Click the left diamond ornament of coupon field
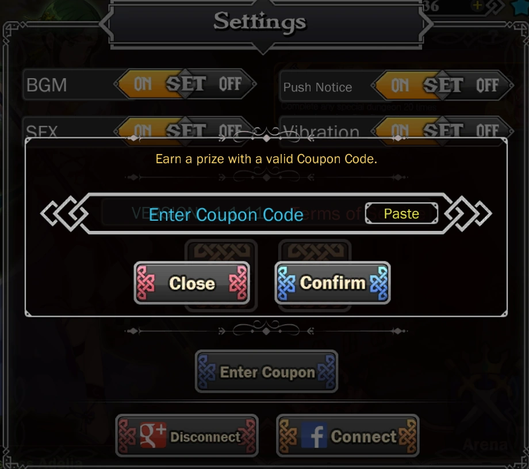This screenshot has width=529, height=469. tap(65, 213)
